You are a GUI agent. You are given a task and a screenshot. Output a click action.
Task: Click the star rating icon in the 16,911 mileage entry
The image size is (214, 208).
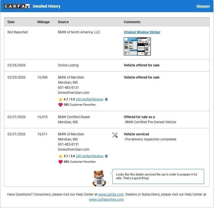pyautogui.click(x=60, y=156)
